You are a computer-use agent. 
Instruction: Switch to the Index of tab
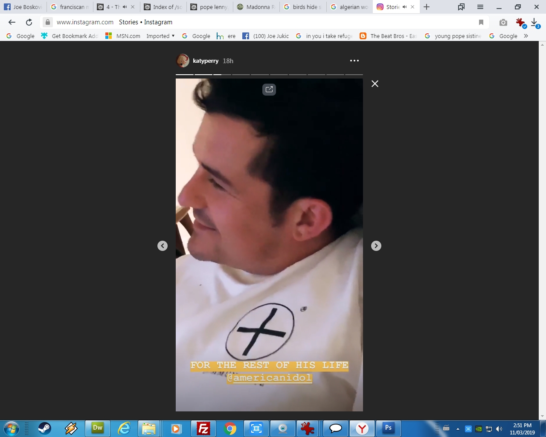click(164, 7)
